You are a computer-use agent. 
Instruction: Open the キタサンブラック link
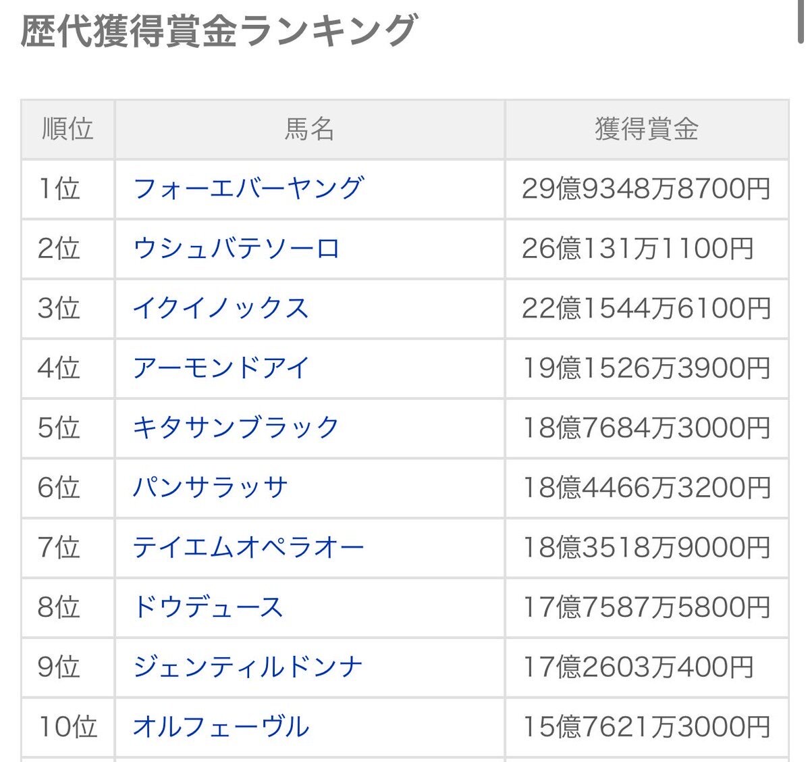236,428
